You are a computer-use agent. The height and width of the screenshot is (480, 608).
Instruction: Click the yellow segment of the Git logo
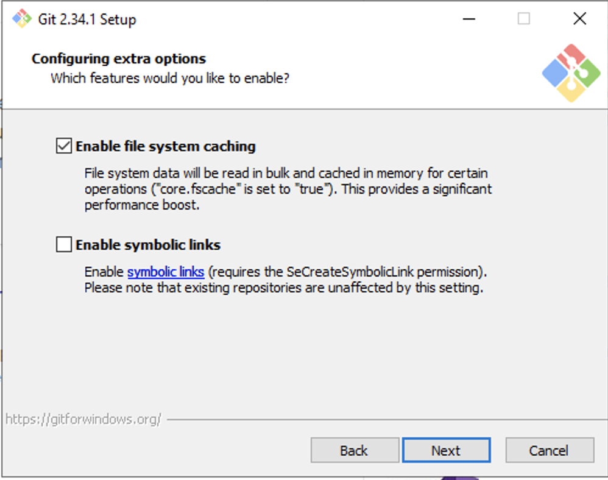[571, 91]
